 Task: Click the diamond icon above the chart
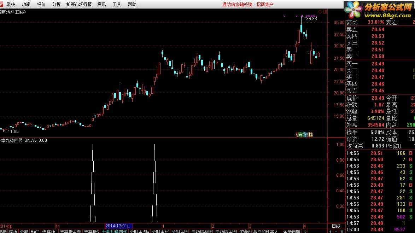320,12
